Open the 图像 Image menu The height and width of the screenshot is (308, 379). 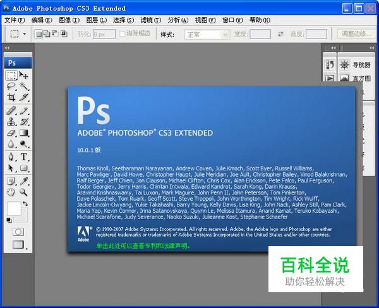[x=69, y=20]
